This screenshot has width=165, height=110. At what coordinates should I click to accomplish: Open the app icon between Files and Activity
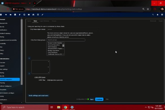point(15,15)
